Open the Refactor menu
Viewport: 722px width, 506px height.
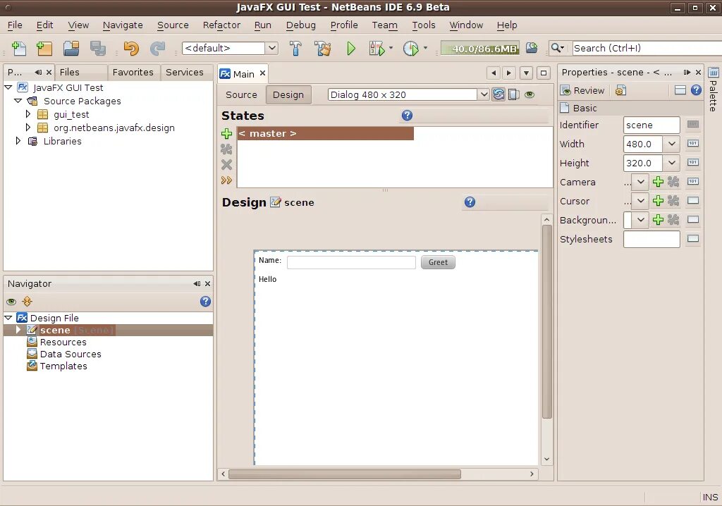click(x=221, y=25)
